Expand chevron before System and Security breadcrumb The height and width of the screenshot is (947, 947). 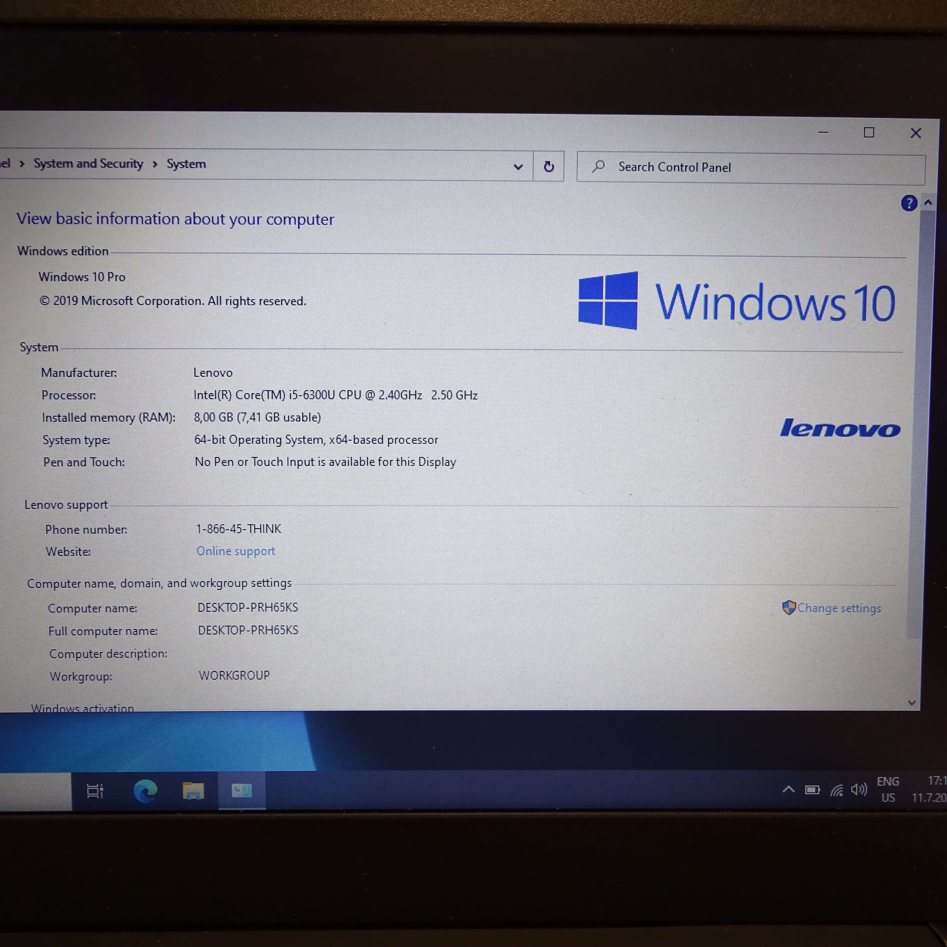22,164
